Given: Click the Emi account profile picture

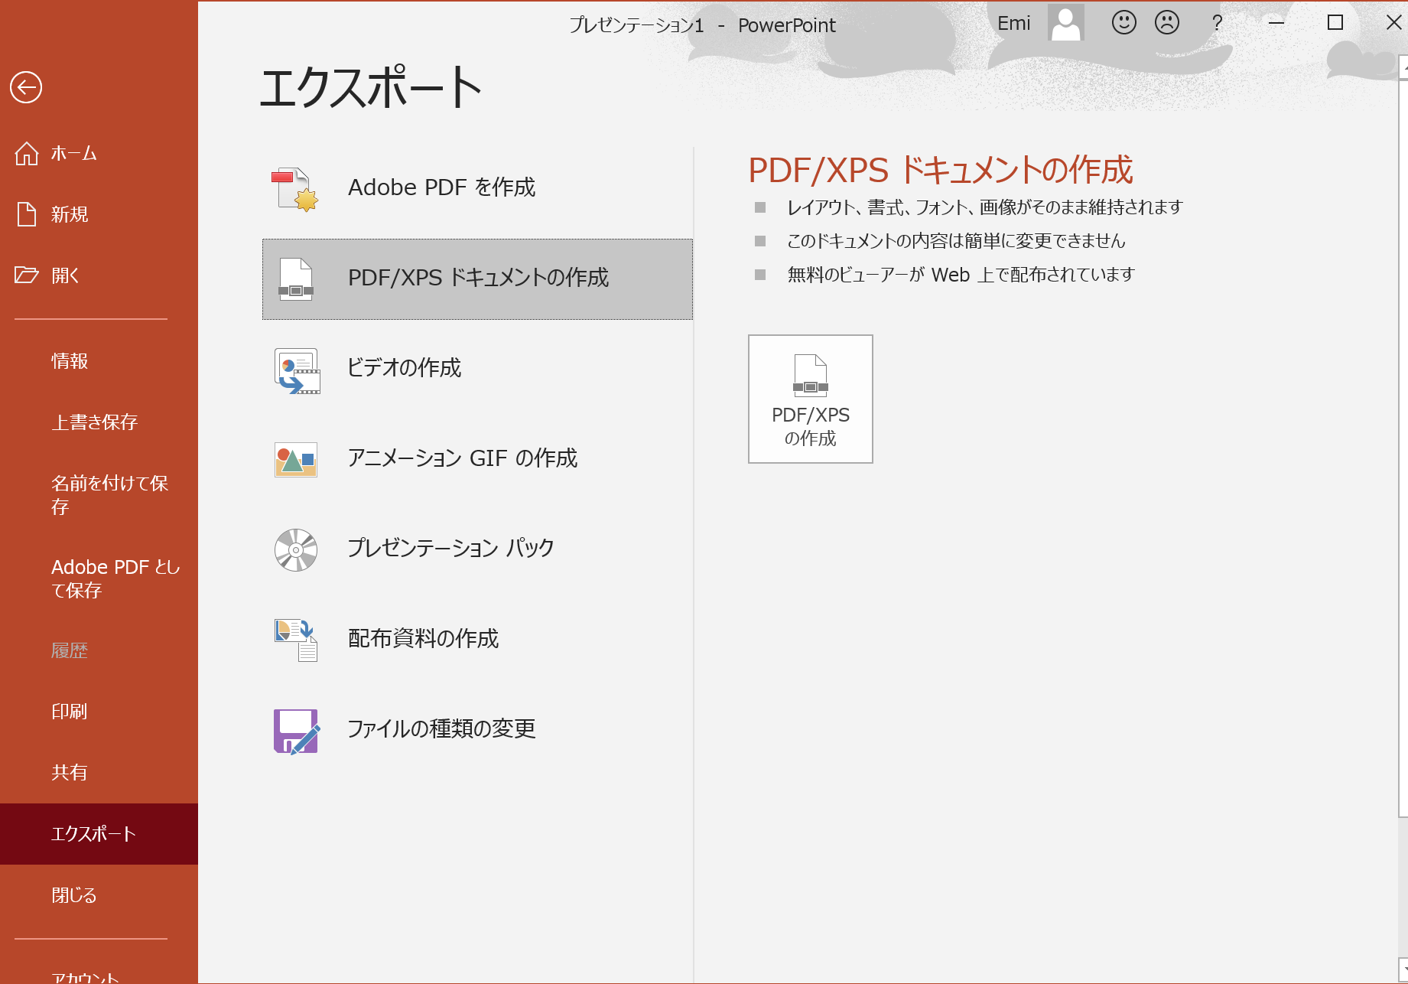Looking at the screenshot, I should [x=1065, y=23].
